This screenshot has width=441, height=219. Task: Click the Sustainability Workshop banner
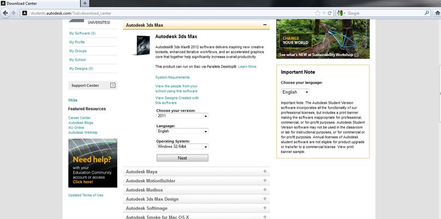[323, 39]
